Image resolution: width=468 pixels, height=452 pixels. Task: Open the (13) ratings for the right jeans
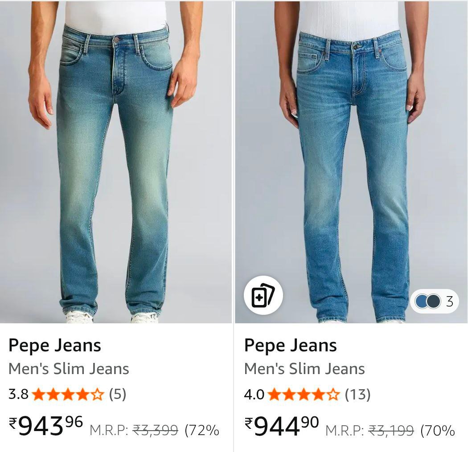pos(358,394)
